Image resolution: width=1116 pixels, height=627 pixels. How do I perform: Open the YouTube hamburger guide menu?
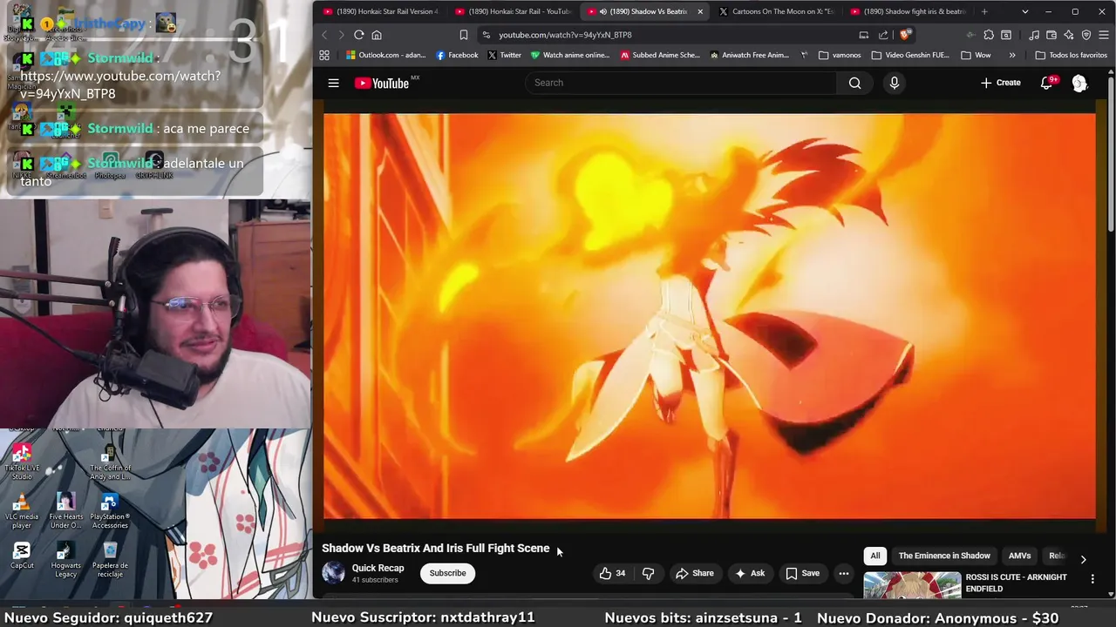pyautogui.click(x=333, y=83)
